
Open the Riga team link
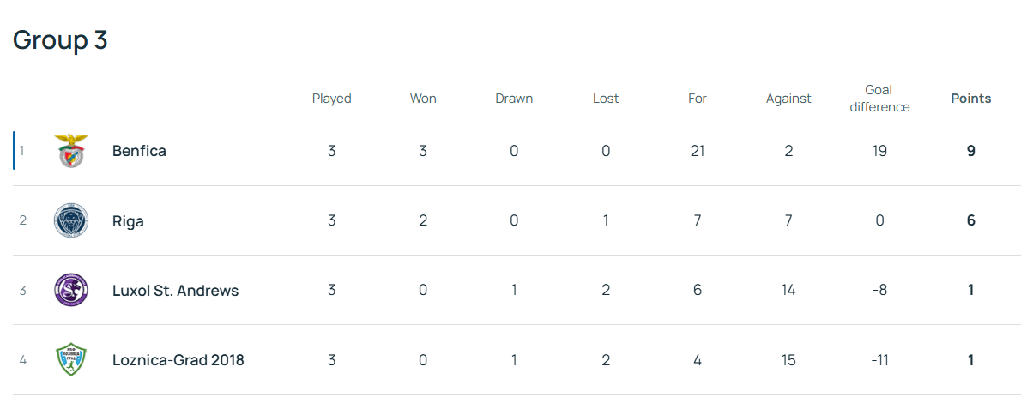(x=128, y=221)
